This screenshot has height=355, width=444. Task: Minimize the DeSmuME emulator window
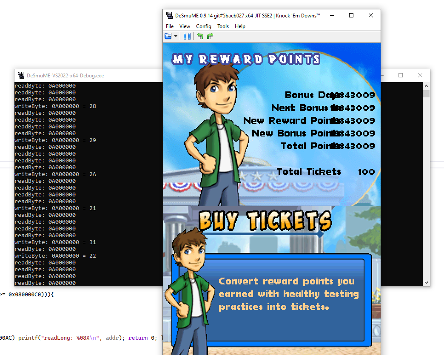[332, 15]
